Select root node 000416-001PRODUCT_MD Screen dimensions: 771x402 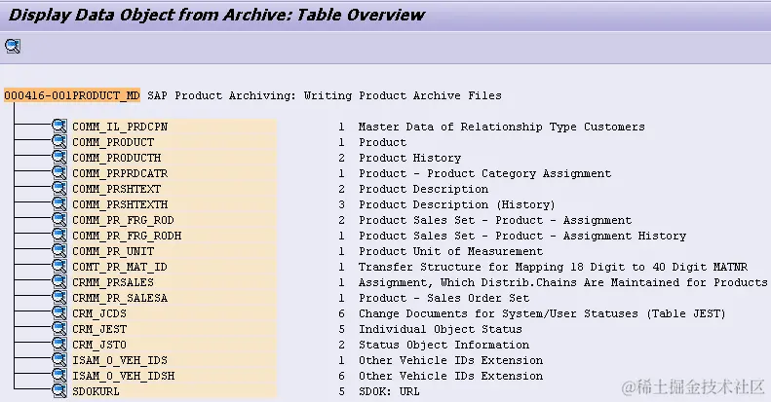[x=72, y=95]
